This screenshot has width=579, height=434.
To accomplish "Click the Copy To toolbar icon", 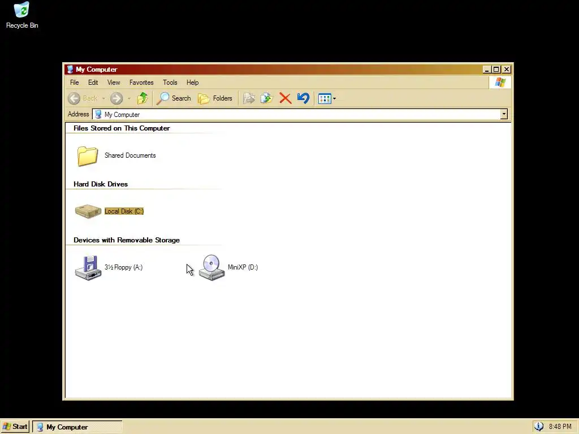I will click(x=267, y=98).
